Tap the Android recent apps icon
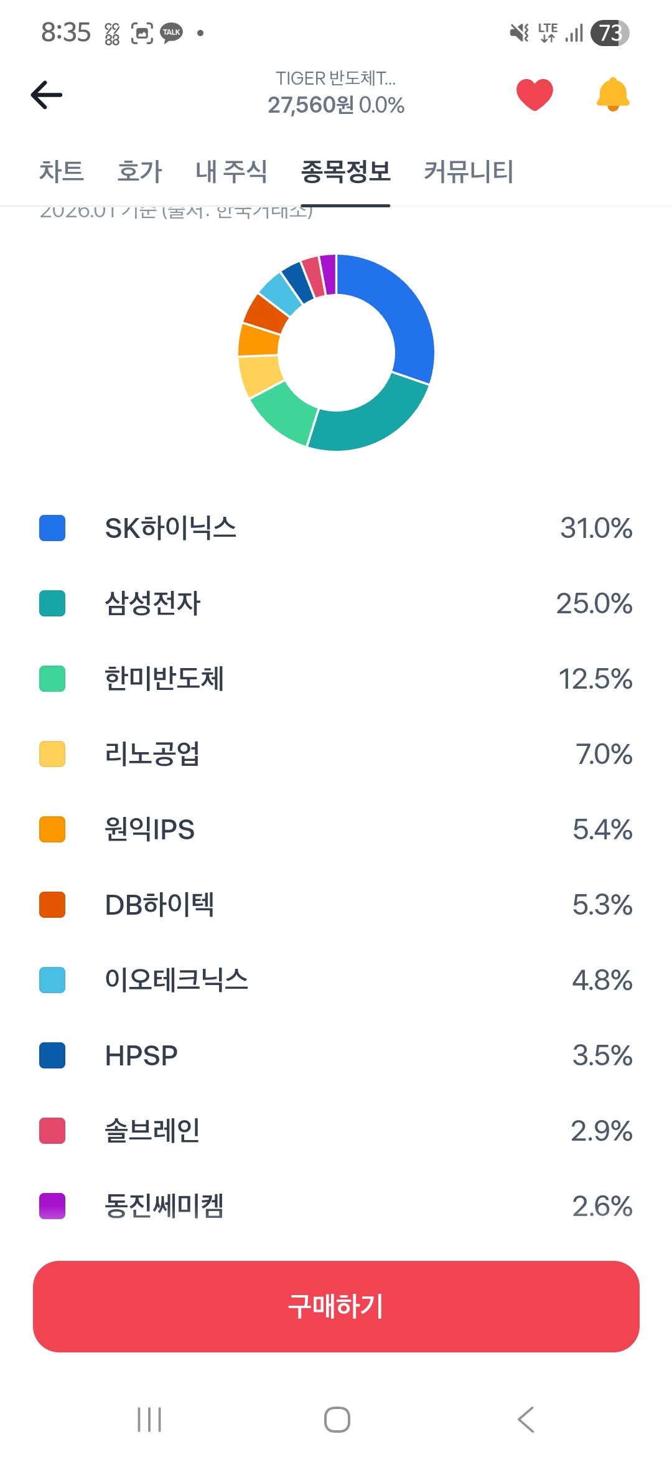672x1457 pixels. pyautogui.click(x=149, y=1420)
